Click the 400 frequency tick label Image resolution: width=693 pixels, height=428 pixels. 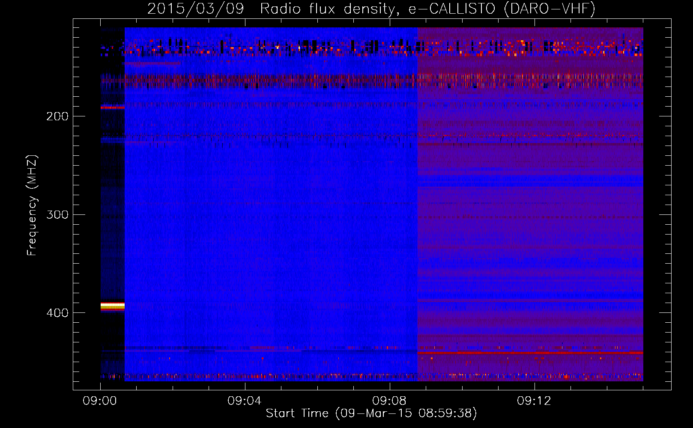57,313
